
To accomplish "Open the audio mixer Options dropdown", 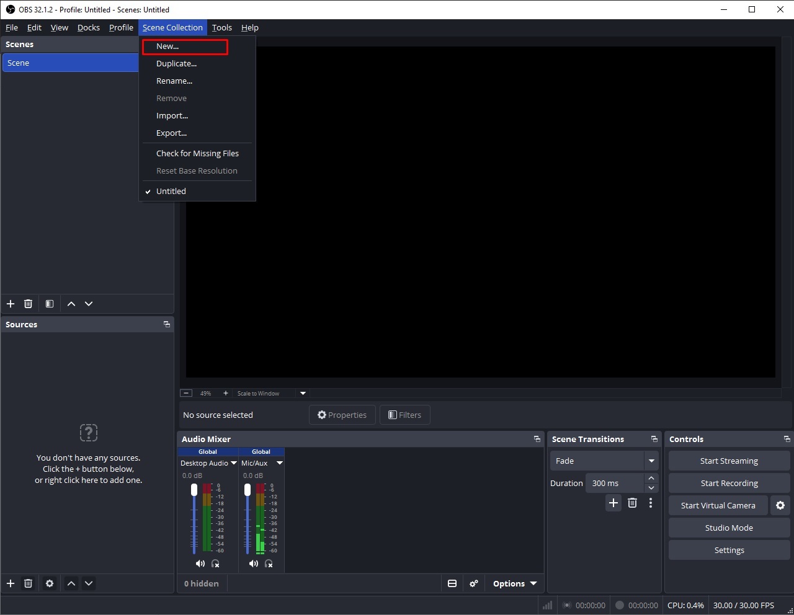I will (x=514, y=583).
